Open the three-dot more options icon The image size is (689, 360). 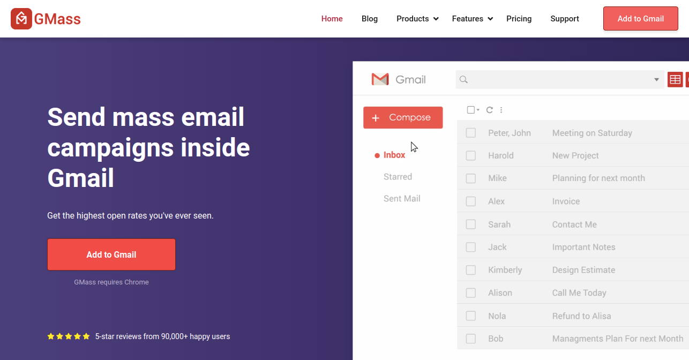(x=501, y=110)
